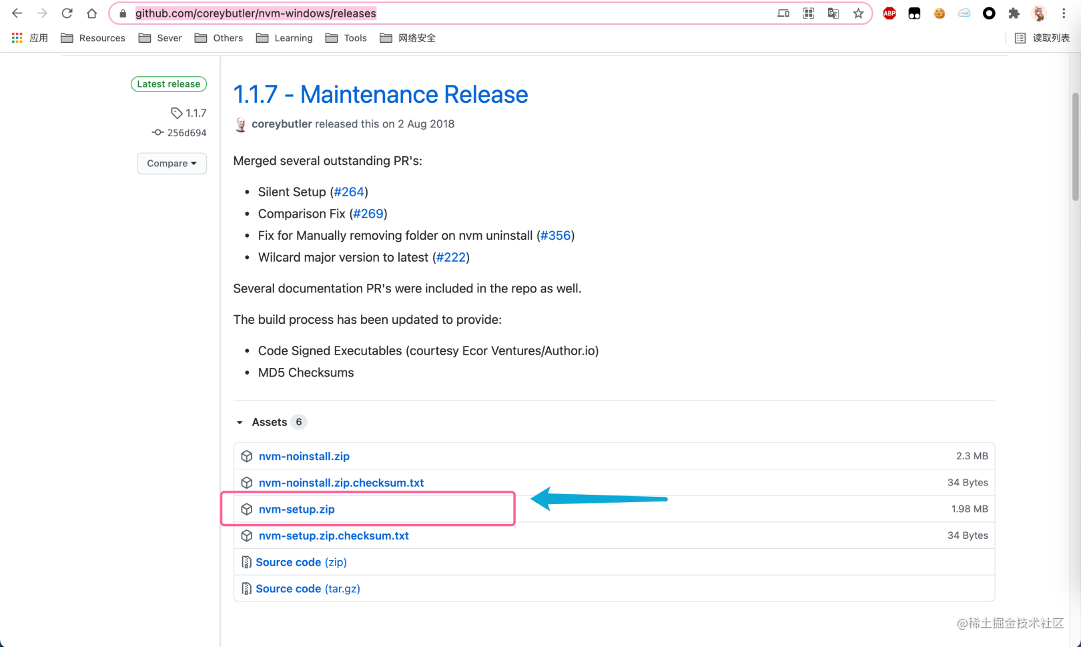The width and height of the screenshot is (1081, 647).
Task: Download nvm-noinstall.zip
Action: (304, 456)
